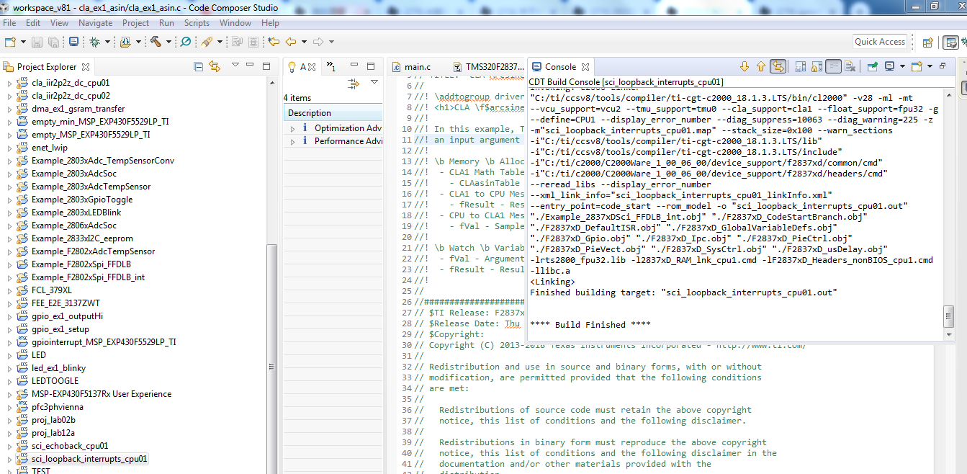The width and height of the screenshot is (967, 474).
Task: Jump to previous error in Console
Action: click(x=760, y=67)
